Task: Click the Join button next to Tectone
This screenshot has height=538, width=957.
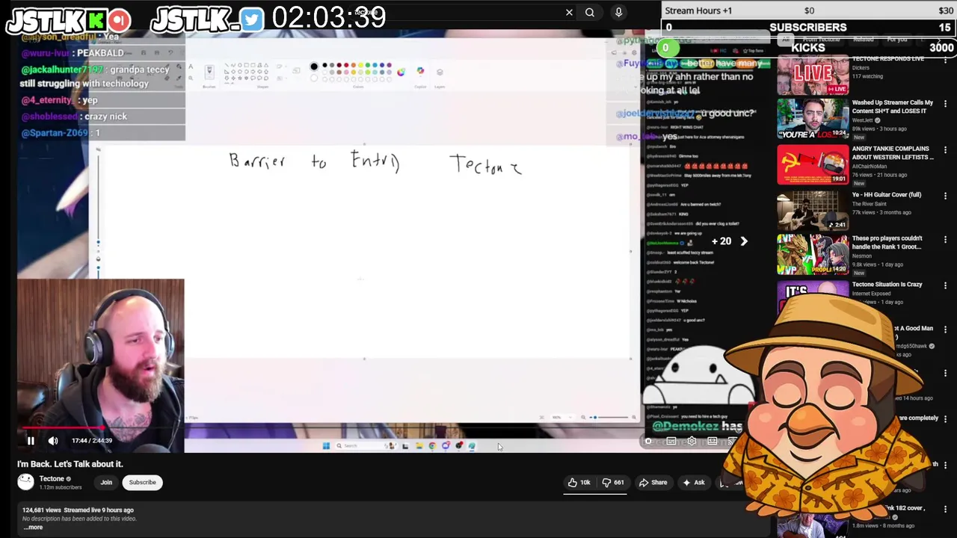Action: [106, 483]
